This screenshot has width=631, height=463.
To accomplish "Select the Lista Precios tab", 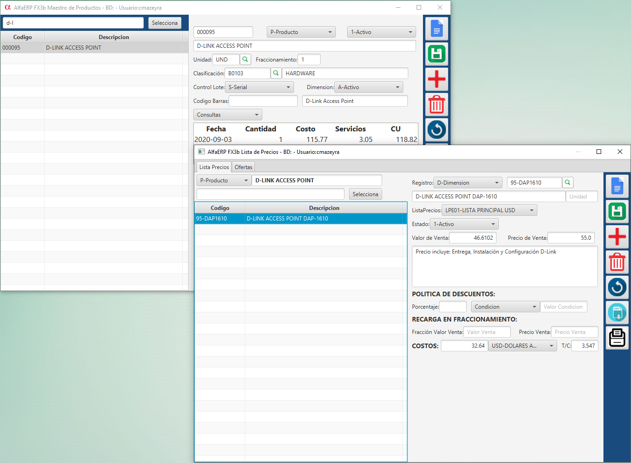I will pyautogui.click(x=214, y=167).
